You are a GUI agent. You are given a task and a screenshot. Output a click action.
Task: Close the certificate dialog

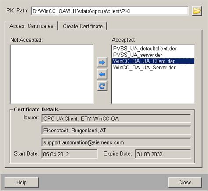[x=185, y=182]
